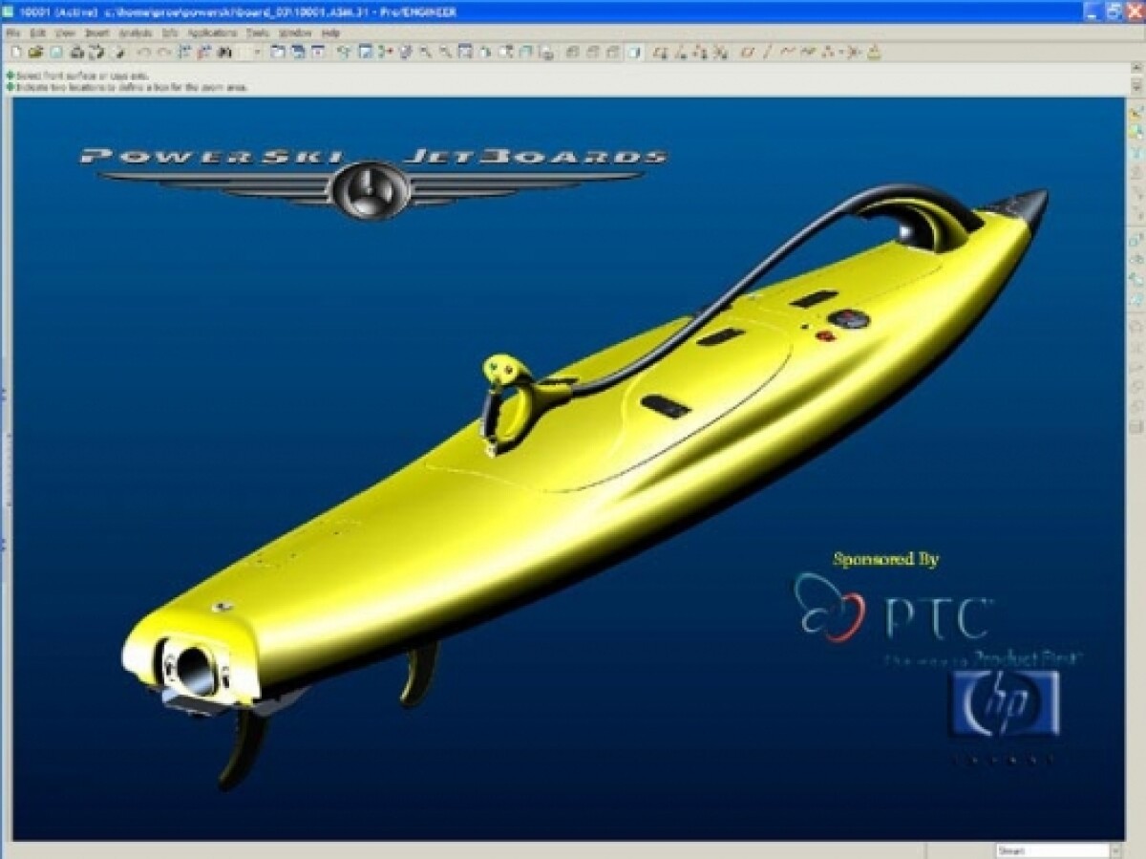Toggle datum axes display on/off
The image size is (1146, 859).
click(681, 52)
